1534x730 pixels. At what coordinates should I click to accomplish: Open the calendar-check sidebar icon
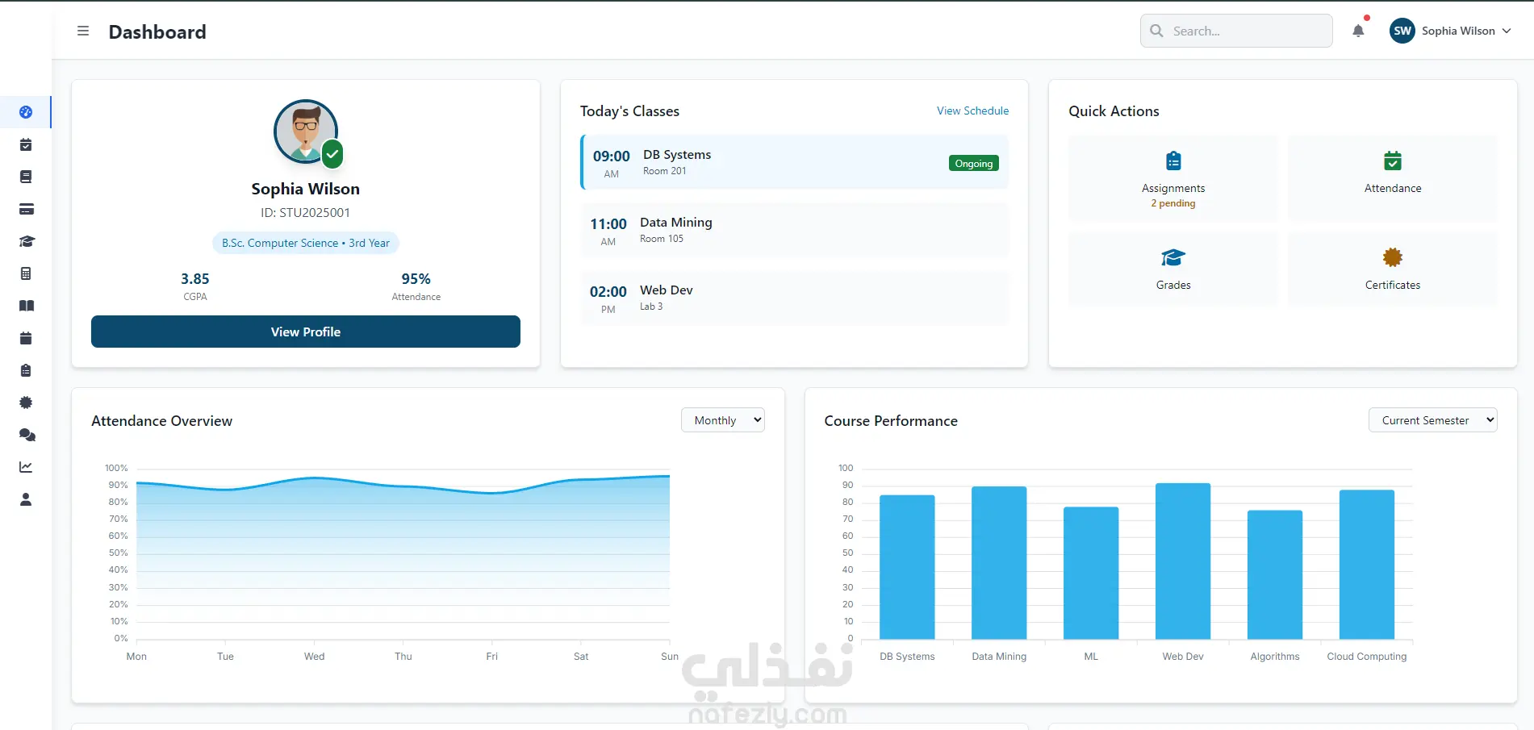click(x=26, y=145)
